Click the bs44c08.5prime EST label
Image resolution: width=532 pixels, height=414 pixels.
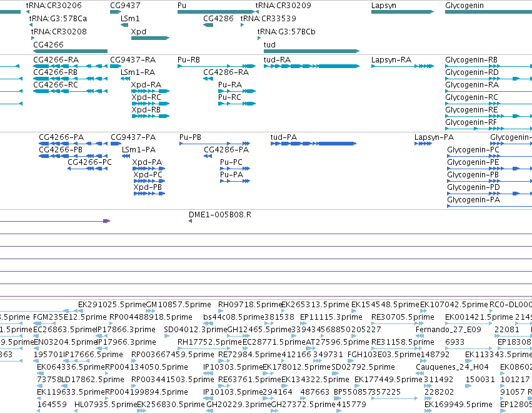(233, 317)
